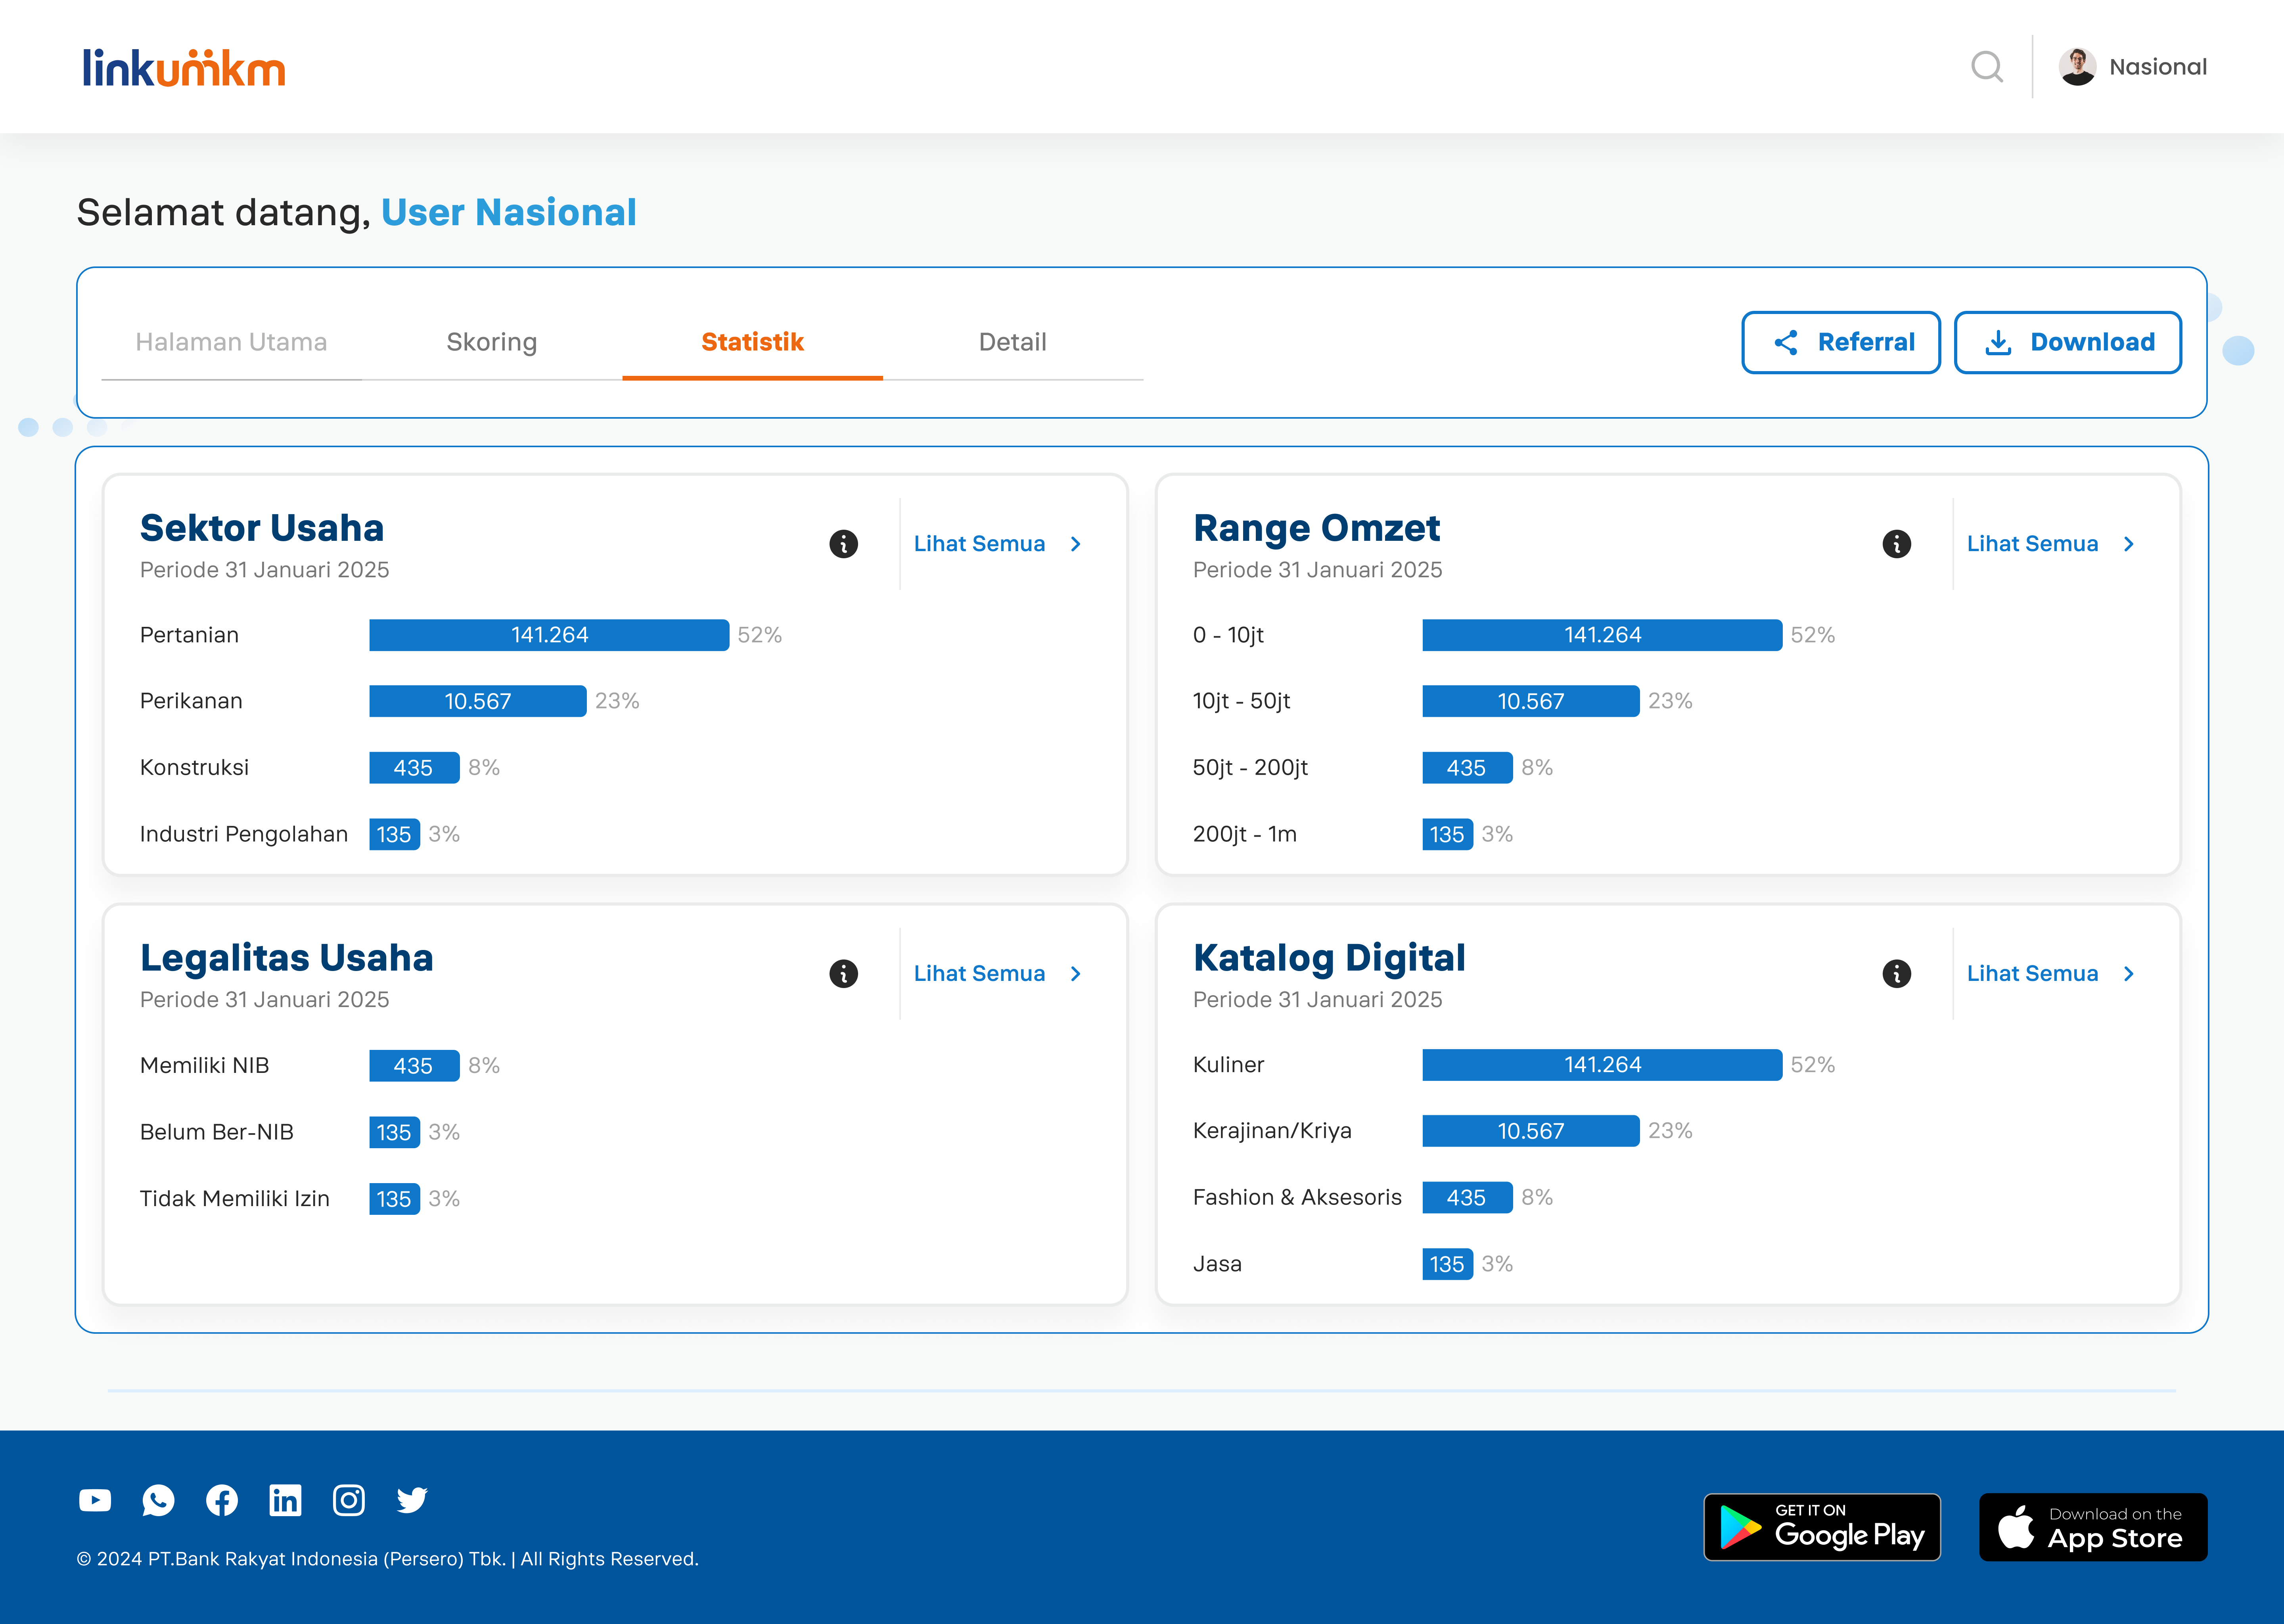Click the Referral button
Image resolution: width=2284 pixels, height=1624 pixels.
[1841, 342]
